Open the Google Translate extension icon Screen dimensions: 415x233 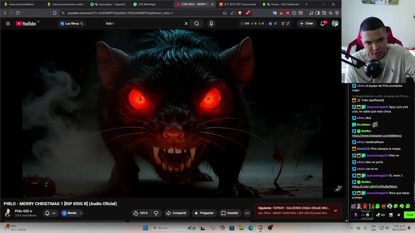[275, 13]
